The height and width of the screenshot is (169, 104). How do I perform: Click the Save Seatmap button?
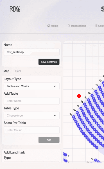point(49,62)
